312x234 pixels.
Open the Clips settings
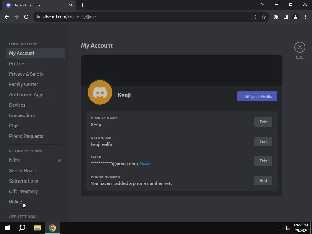click(35, 126)
